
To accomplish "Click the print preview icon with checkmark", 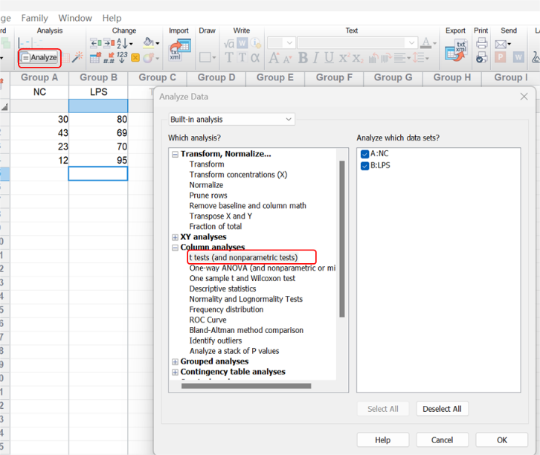I will 481,57.
